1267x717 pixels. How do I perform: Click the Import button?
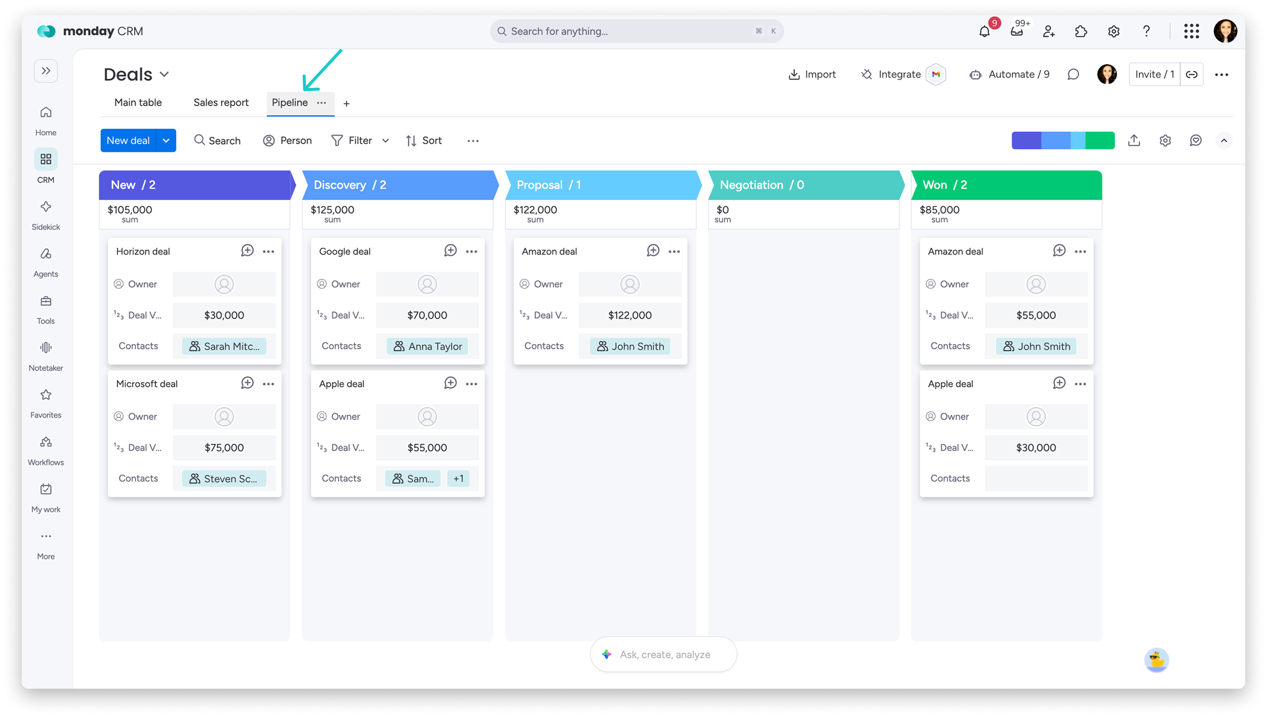pyautogui.click(x=812, y=74)
